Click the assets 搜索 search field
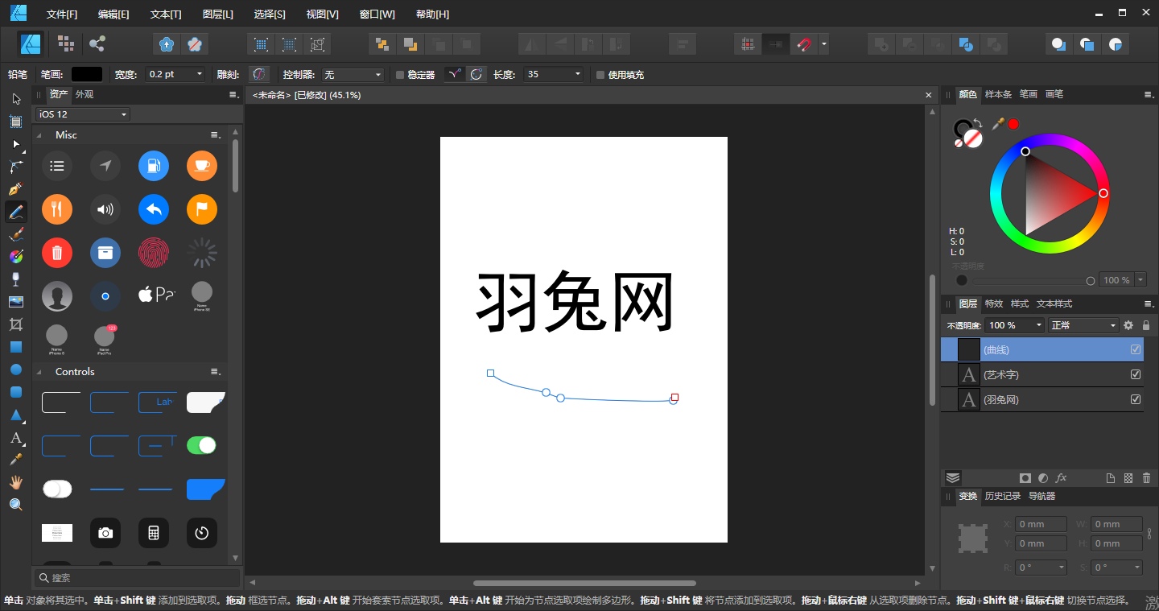The height and width of the screenshot is (611, 1159). pos(137,577)
